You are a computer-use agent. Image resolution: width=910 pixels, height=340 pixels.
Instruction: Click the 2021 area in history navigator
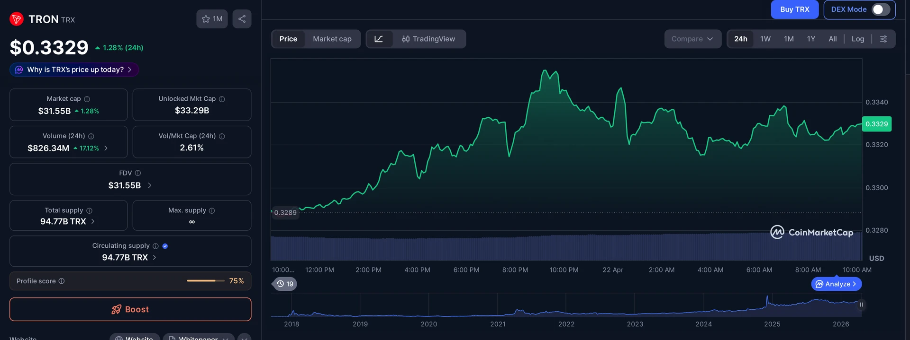[498, 305]
